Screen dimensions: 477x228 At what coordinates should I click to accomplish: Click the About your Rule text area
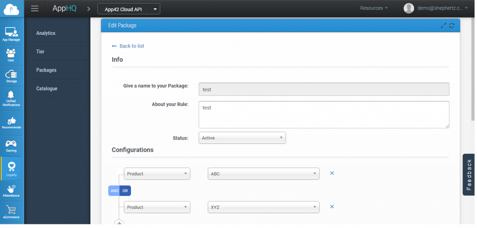tap(324, 114)
